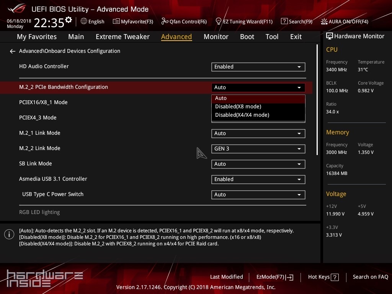Open Asmedia USB 3.1 Controller dropdown
The image size is (392, 294).
coord(258,179)
